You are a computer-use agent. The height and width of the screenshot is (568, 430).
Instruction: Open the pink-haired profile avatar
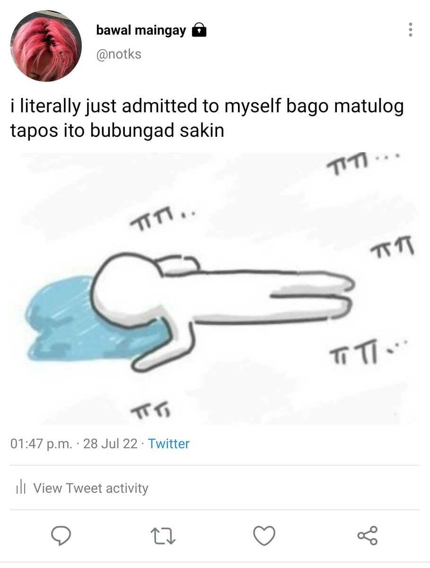coord(46,46)
